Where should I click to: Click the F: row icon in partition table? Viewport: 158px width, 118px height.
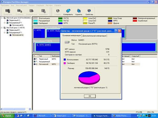34,59
